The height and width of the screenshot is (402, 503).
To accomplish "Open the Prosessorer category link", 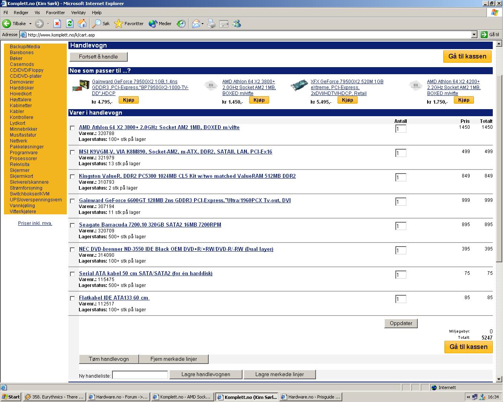I will tap(23, 159).
